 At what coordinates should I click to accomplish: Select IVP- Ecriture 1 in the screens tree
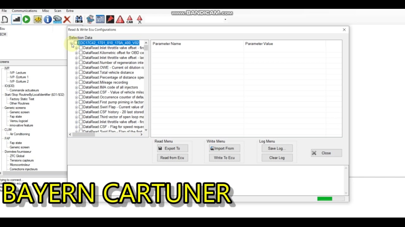19,77
